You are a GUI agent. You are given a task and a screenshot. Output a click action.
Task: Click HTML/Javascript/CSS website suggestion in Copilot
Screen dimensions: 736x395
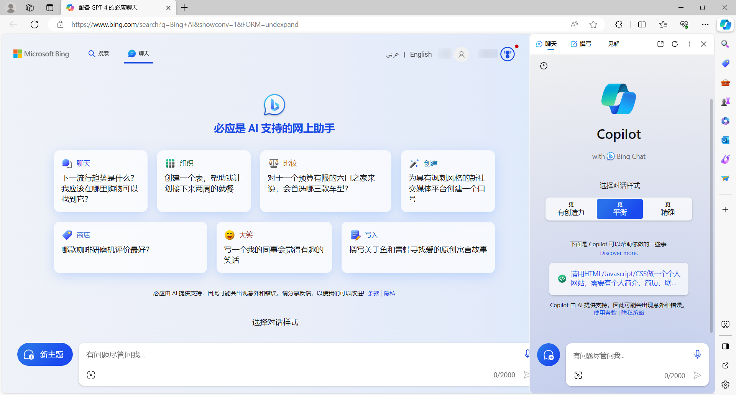pos(619,279)
